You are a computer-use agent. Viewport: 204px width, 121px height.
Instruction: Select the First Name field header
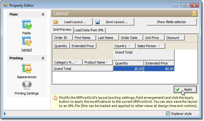pyautogui.click(x=85, y=38)
